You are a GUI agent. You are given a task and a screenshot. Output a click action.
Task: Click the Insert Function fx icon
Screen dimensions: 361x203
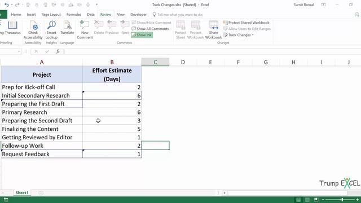coord(58,51)
